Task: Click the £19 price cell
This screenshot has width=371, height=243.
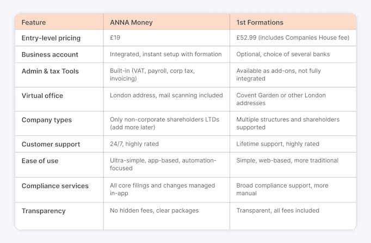Action: (x=115, y=38)
